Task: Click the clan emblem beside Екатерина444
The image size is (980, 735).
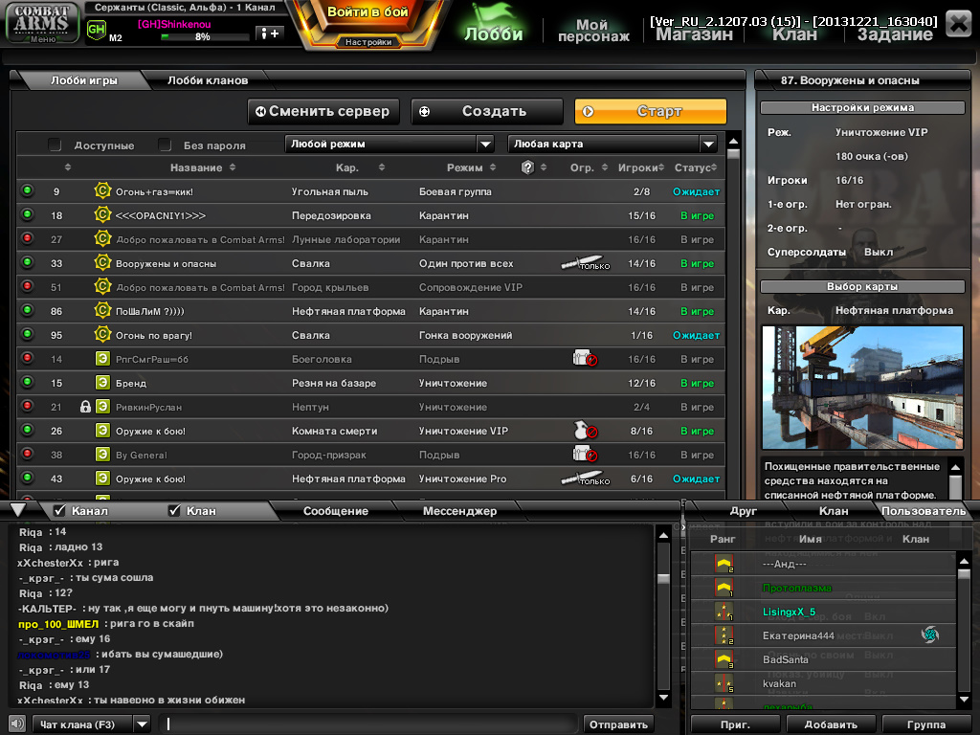Action: click(x=930, y=635)
